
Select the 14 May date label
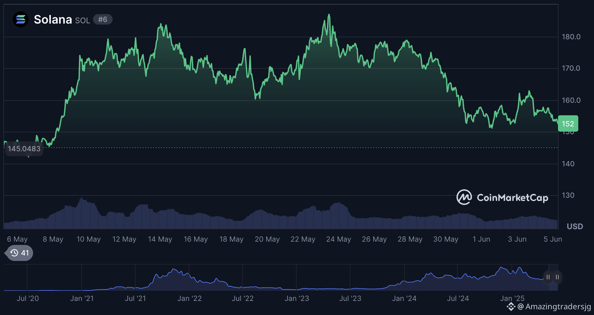click(x=160, y=239)
